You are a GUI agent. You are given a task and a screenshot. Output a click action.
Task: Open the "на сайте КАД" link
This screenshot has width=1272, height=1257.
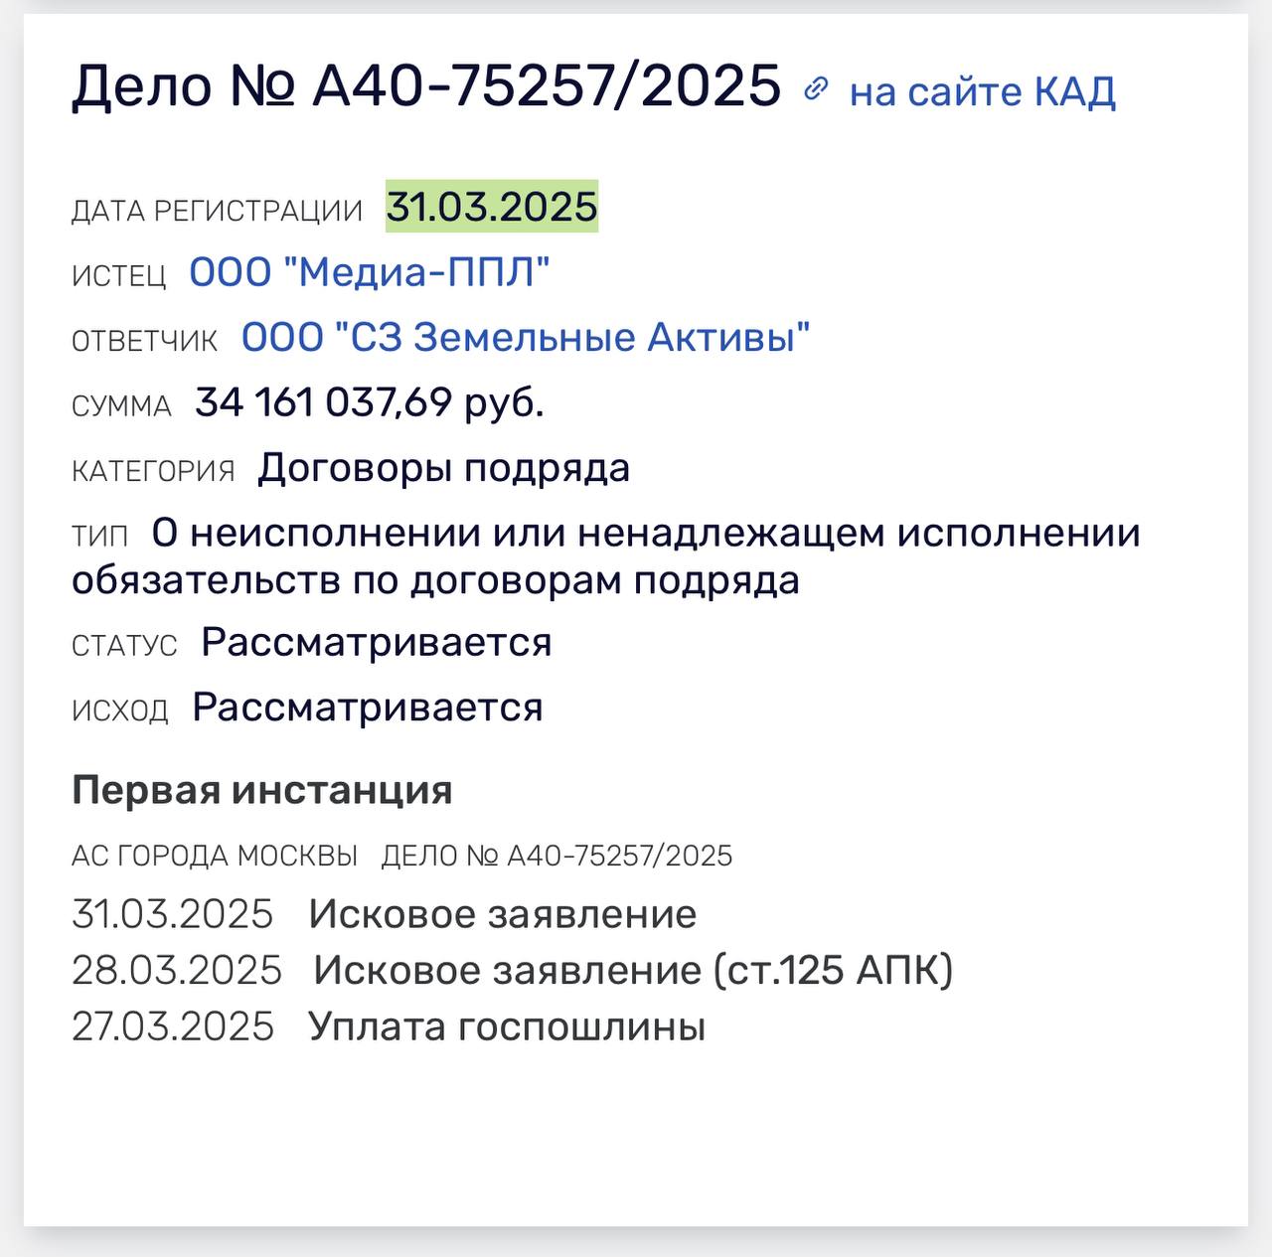(982, 91)
